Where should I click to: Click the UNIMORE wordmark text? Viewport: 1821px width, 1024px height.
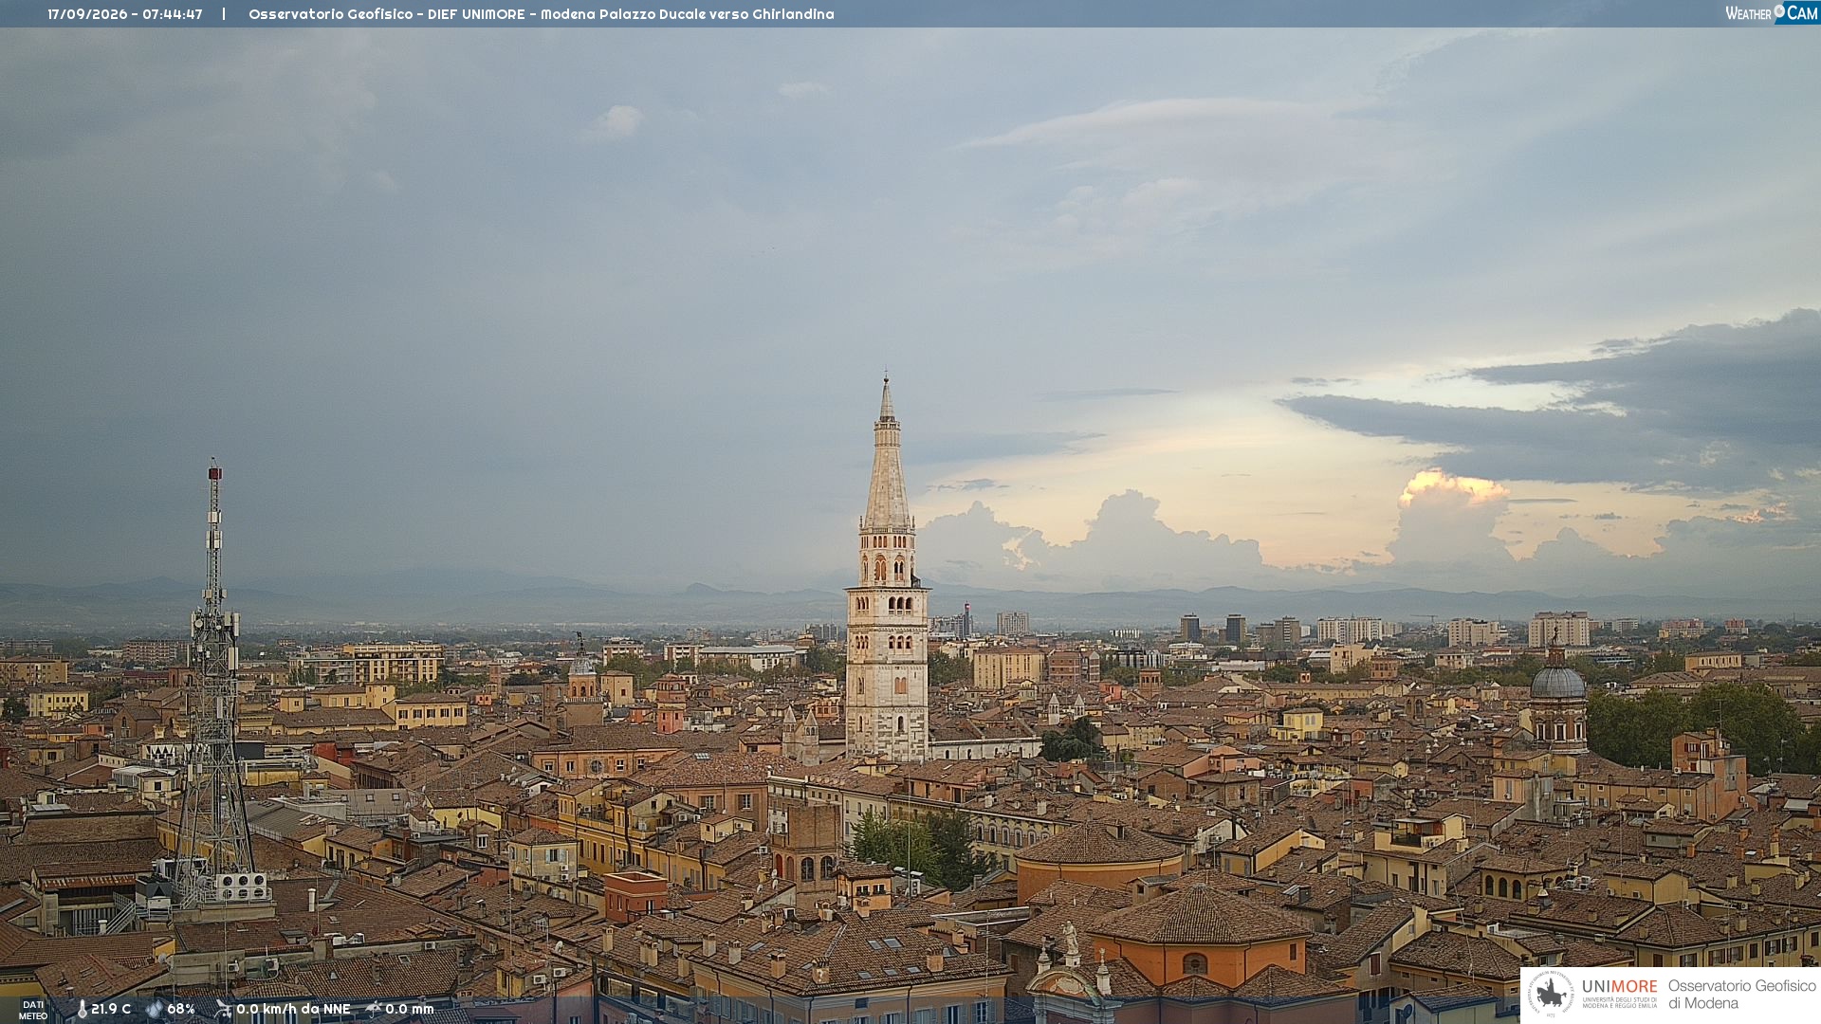[1620, 986]
